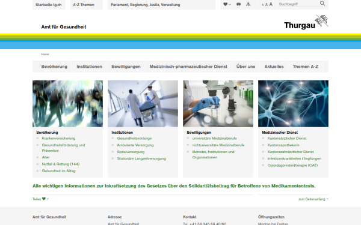Click the footer Kontakt heading
This screenshot has height=225, width=361.
190,217
